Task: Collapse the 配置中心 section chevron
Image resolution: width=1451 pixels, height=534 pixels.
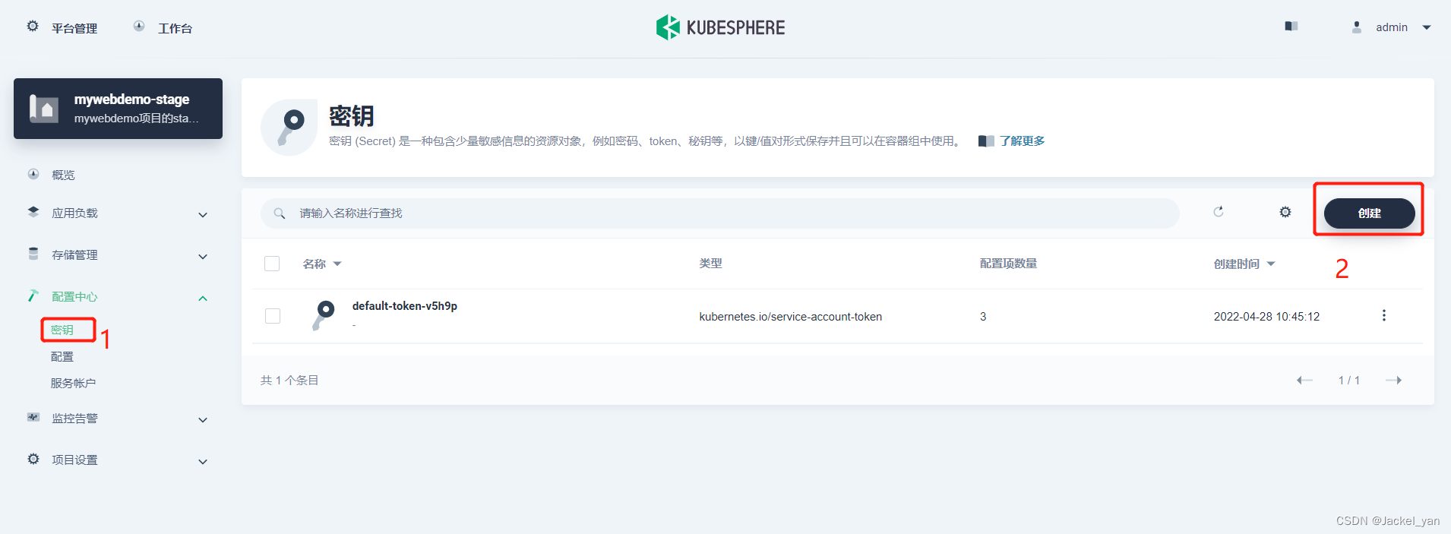Action: (203, 299)
